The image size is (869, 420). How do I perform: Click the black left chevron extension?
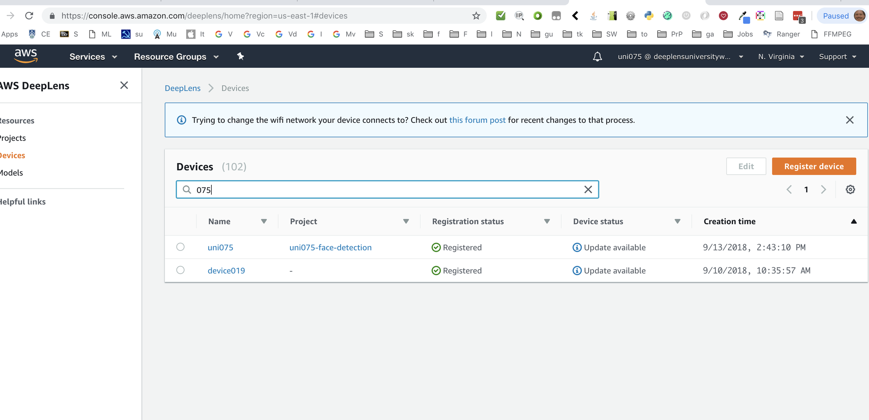(x=575, y=16)
